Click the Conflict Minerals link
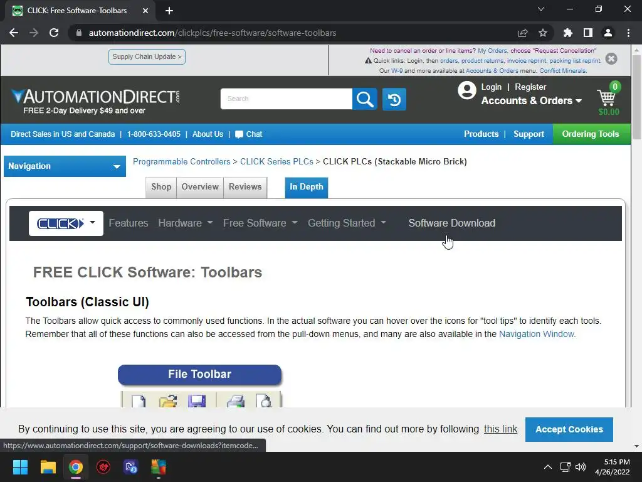This screenshot has height=482, width=642. [563, 70]
